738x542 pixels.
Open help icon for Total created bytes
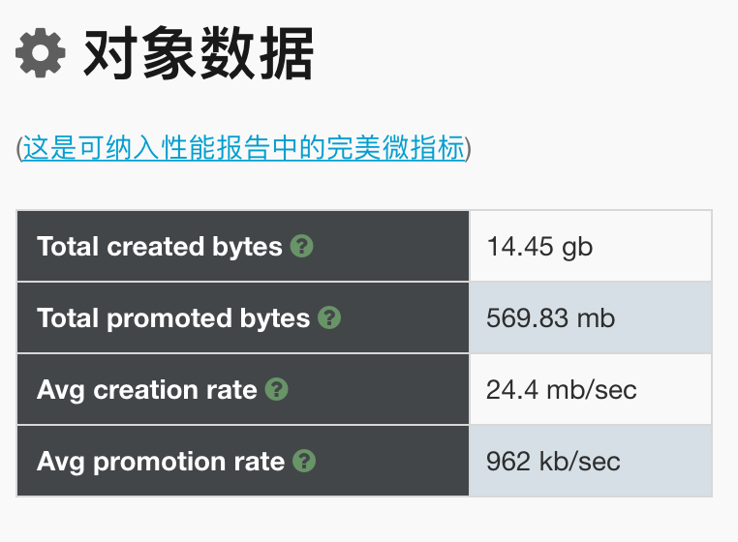click(302, 246)
